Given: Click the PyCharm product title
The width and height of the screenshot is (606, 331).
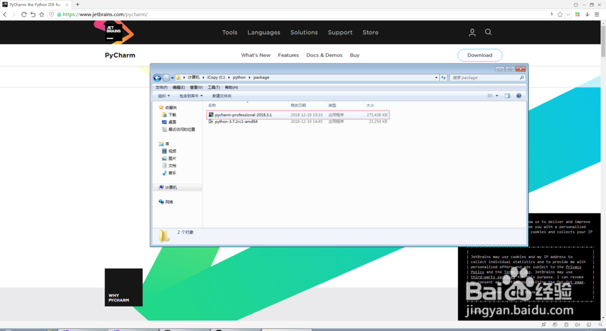Looking at the screenshot, I should click(120, 55).
